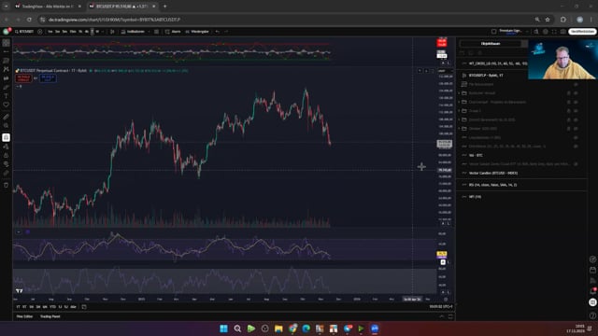Image resolution: width=598 pixels, height=336 pixels.
Task: Create an alert with Alarm button
Action: pyautogui.click(x=173, y=32)
